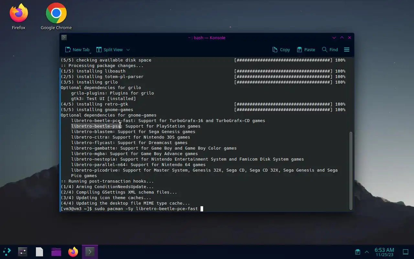This screenshot has height=259, width=414.
Task: Paste clipboard into terminal
Action: click(306, 50)
